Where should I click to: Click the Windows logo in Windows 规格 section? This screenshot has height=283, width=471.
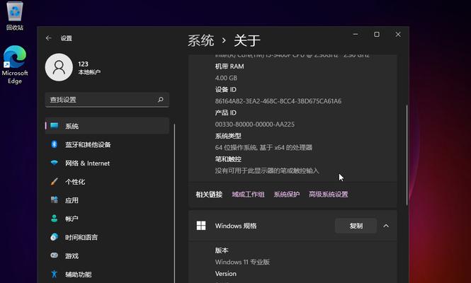pyautogui.click(x=201, y=226)
